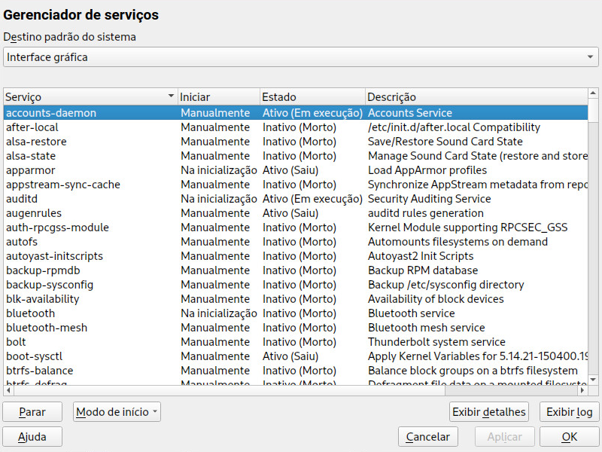Screen dimensions: 602x452
Task: Click 'Na inicialização' in the bluetooth row
Action: 219,313
